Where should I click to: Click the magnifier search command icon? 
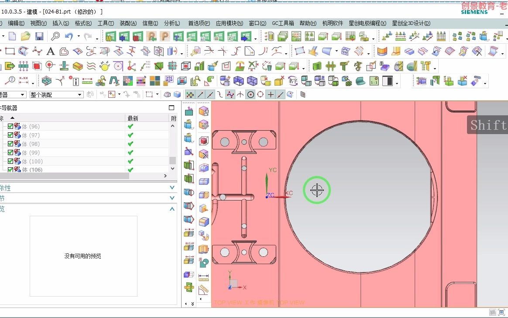55,36
